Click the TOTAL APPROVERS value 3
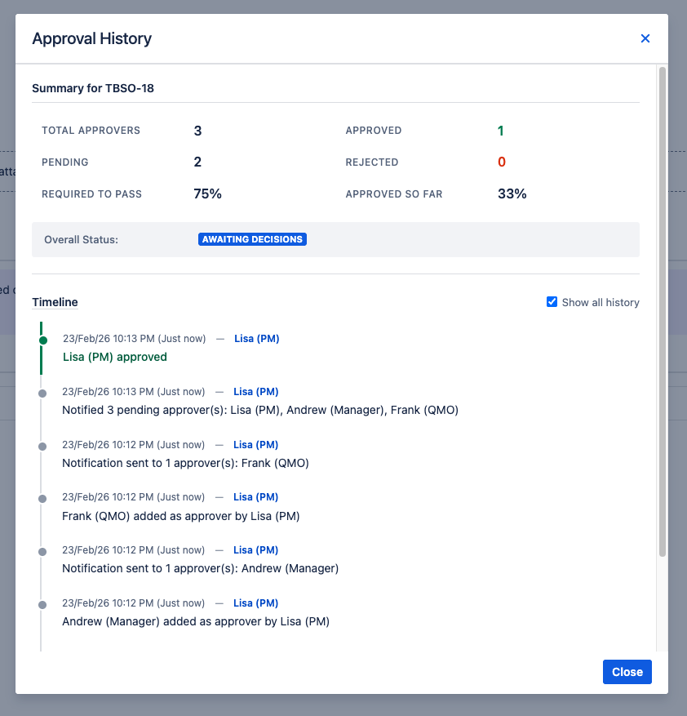 point(197,130)
